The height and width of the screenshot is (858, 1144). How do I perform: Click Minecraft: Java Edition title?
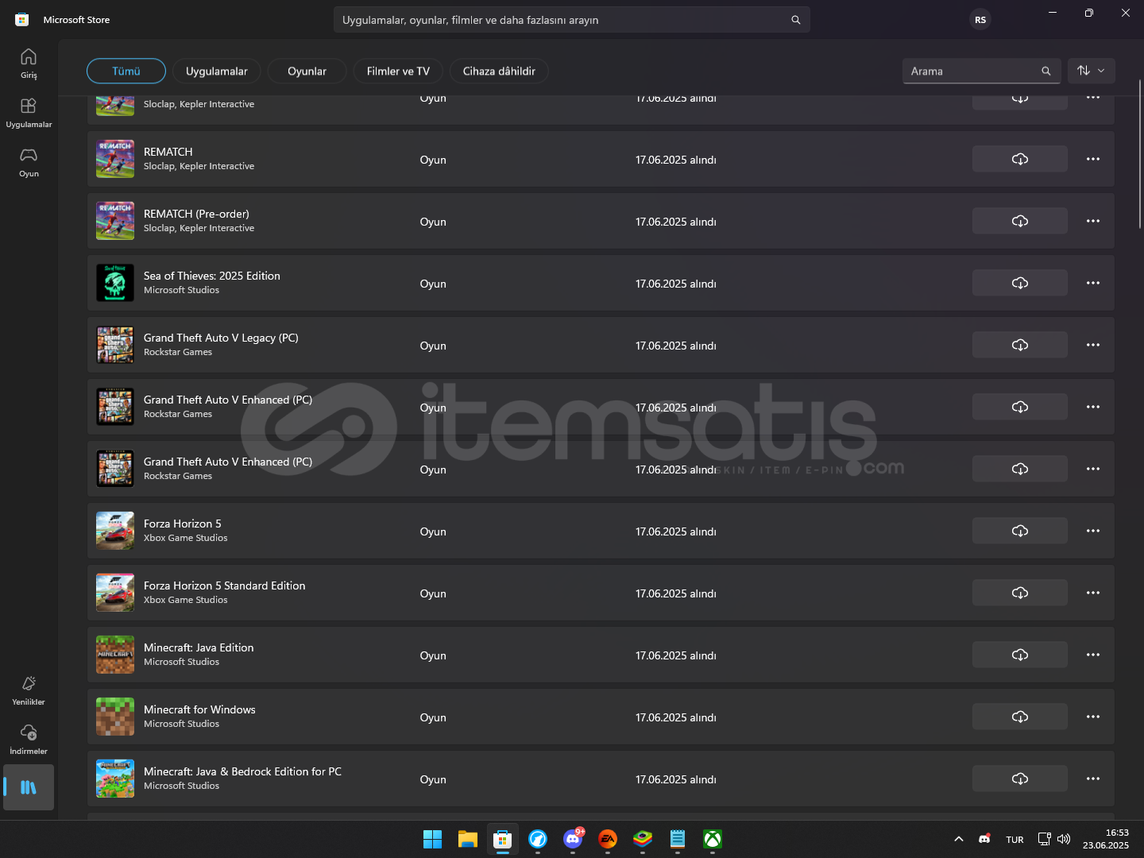coord(199,647)
